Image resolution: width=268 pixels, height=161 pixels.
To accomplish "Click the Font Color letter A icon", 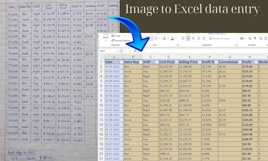I will pos(172,39).
